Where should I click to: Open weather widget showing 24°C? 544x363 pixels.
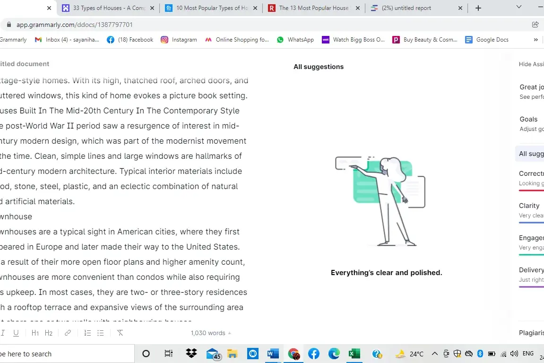pyautogui.click(x=410, y=354)
